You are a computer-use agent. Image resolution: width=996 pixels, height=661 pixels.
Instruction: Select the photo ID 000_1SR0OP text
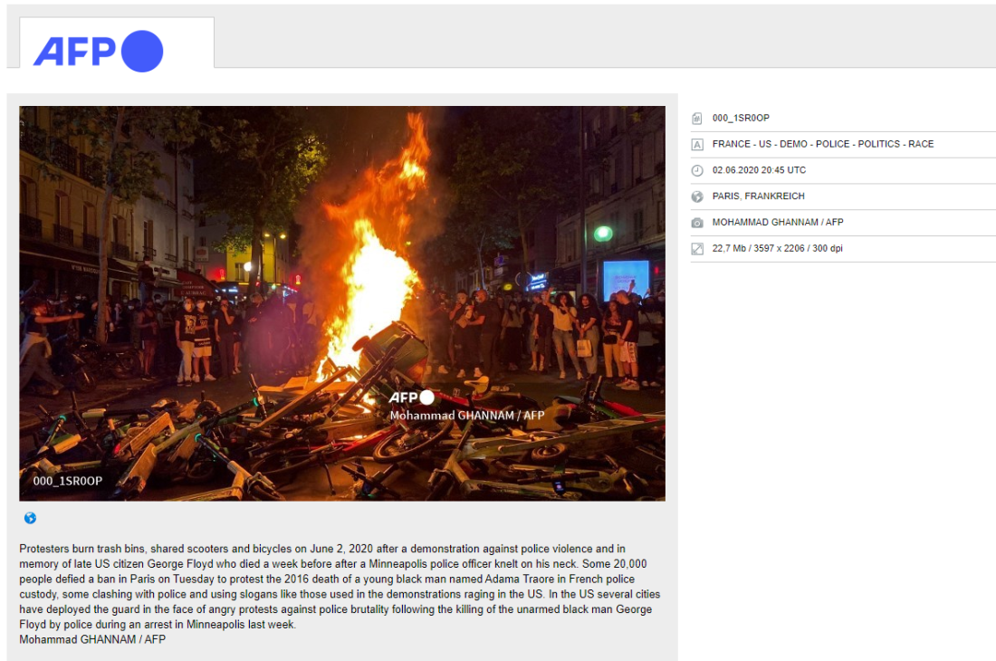(741, 118)
